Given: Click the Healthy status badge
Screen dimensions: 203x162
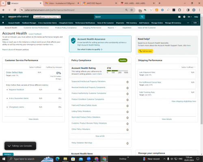Looking at the screenshot, I should tap(123, 60).
